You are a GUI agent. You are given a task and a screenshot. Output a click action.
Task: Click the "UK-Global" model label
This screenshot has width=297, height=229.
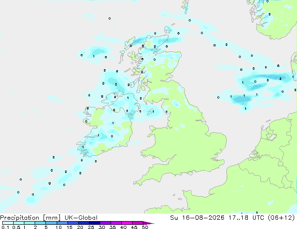click(81, 218)
